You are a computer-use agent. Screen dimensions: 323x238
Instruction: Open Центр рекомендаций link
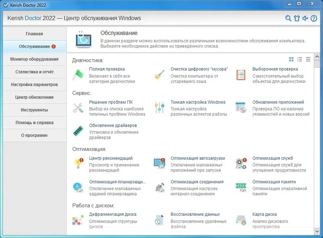(111, 158)
